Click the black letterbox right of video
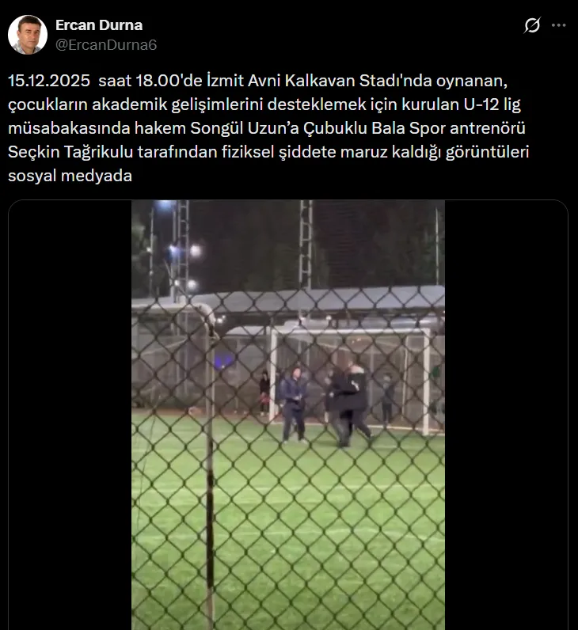The image size is (578, 630). click(506, 415)
